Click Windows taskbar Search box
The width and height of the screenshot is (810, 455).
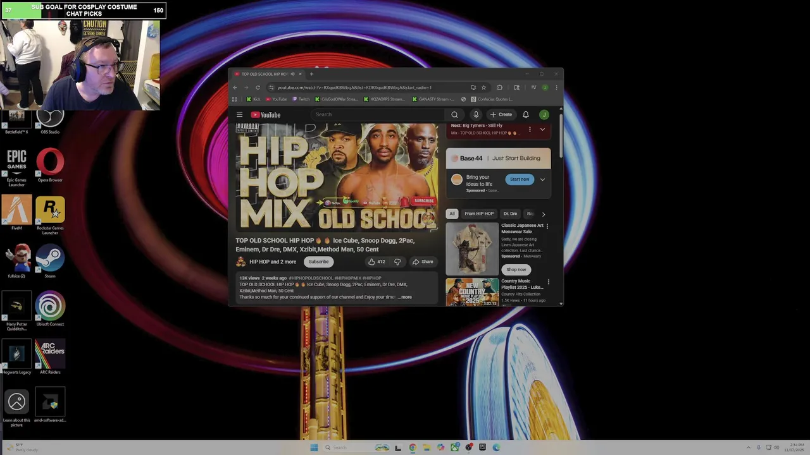pos(357,447)
